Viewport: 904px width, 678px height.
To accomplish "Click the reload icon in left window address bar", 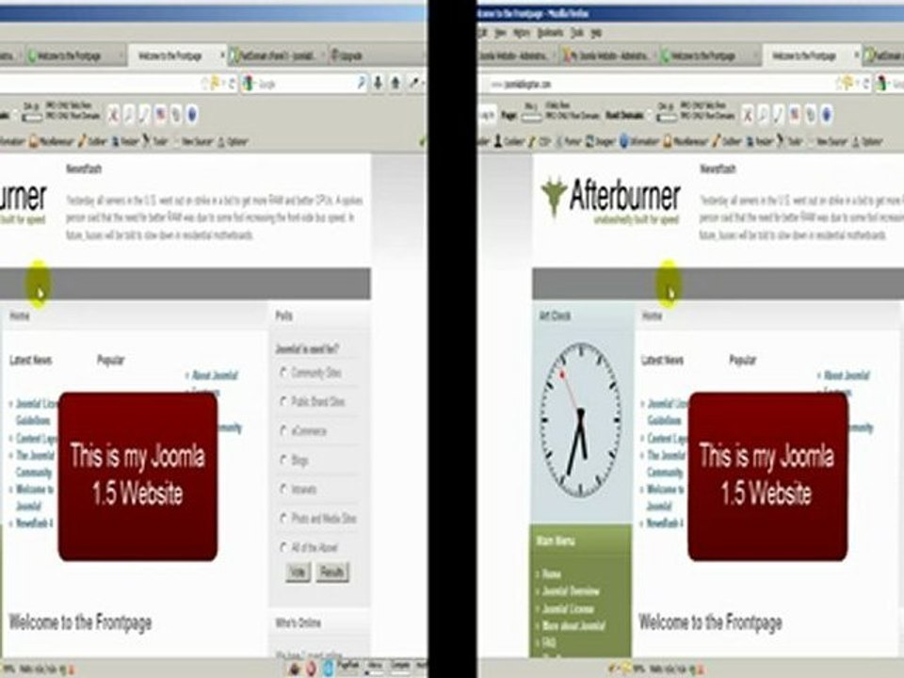I will tap(232, 84).
